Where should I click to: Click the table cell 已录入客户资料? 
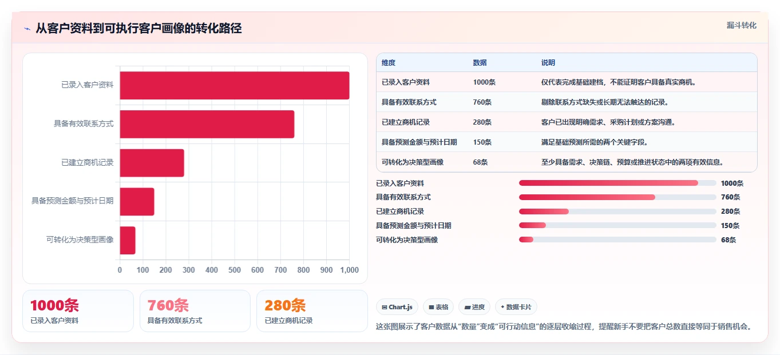[406, 82]
